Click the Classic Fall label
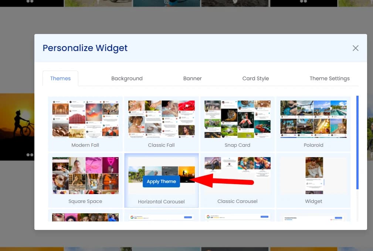The image size is (373, 251). coord(161,145)
